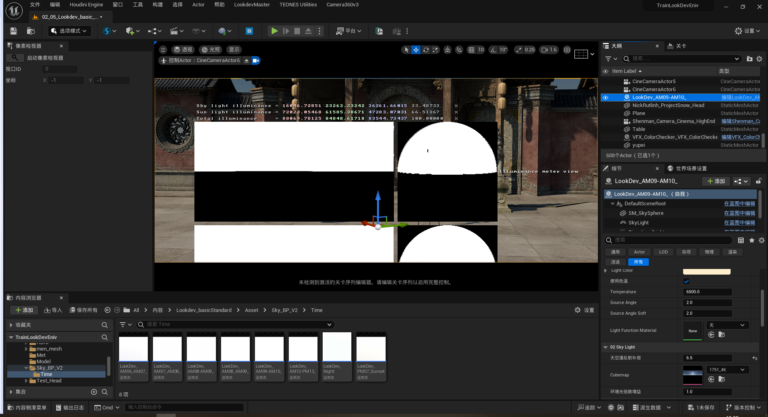Click the Save current level icon

pyautogui.click(x=14, y=31)
